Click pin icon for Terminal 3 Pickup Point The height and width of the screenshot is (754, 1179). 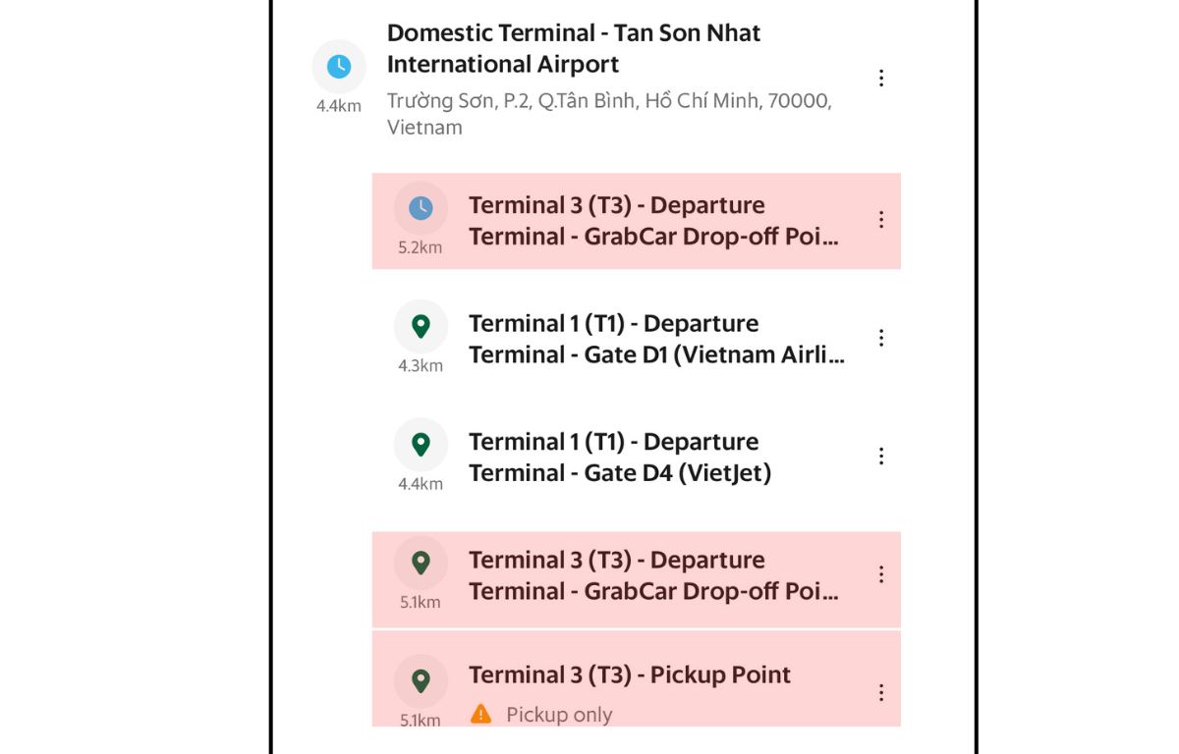tap(421, 680)
